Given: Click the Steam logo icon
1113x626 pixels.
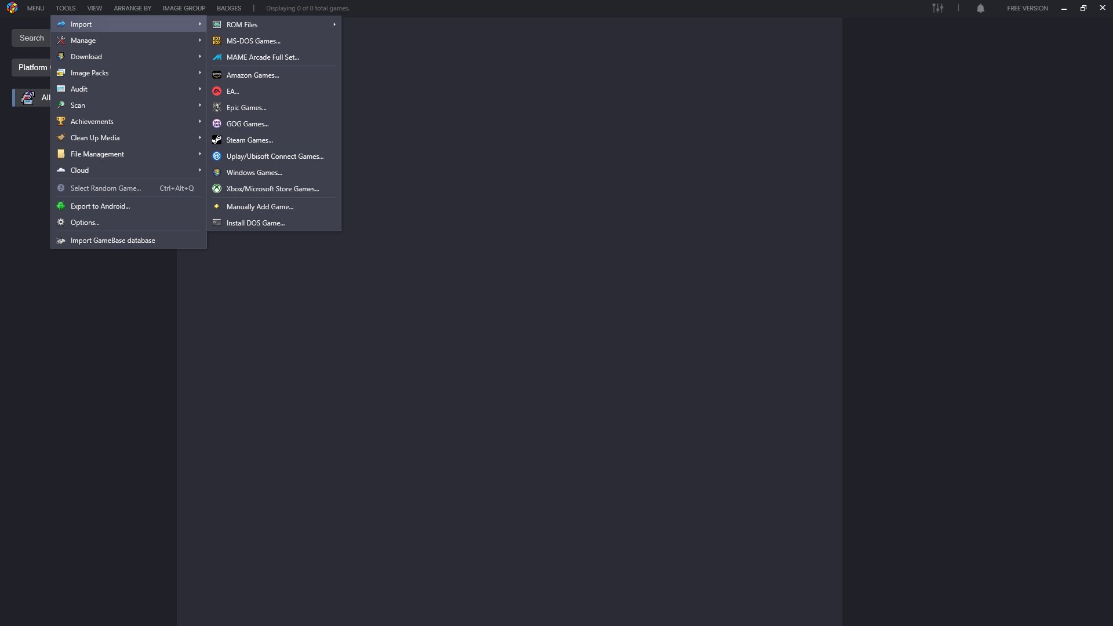Looking at the screenshot, I should pyautogui.click(x=217, y=140).
